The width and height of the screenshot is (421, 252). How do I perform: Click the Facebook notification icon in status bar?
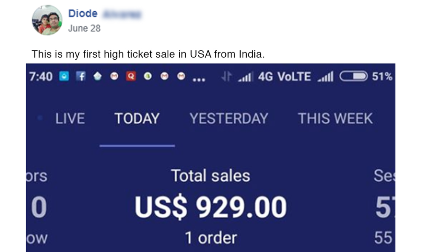[x=80, y=77]
